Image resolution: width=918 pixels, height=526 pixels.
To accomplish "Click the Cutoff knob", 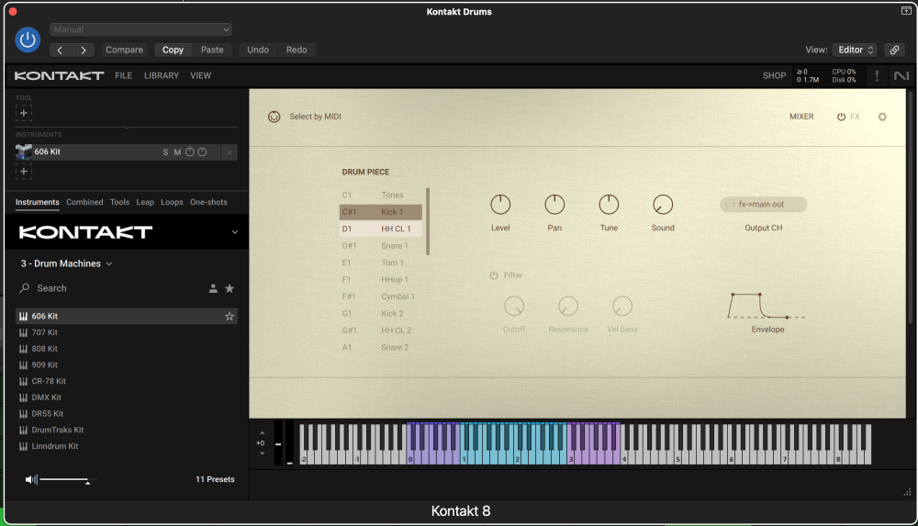I will (514, 306).
